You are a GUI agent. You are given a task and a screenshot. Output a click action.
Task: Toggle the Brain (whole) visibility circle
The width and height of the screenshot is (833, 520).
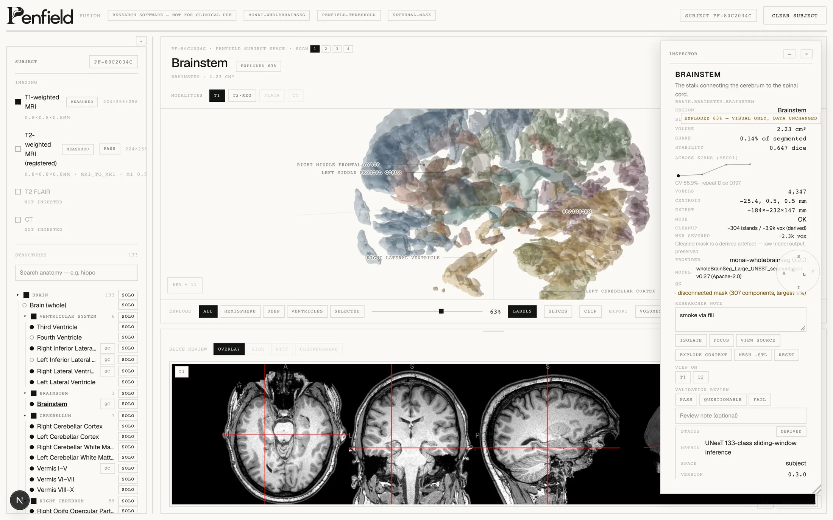point(25,305)
